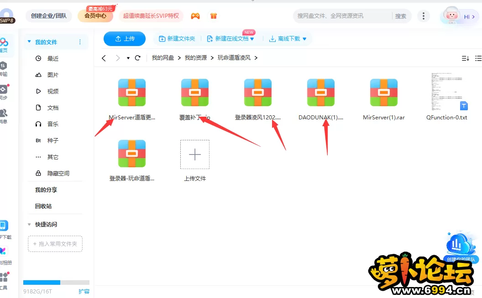Select the 登录器凌风1202 archive icon

click(x=258, y=92)
